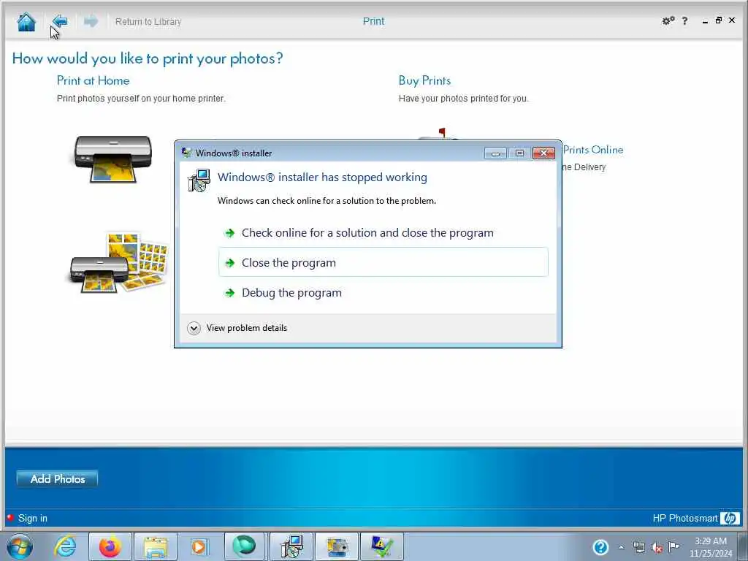Screen dimensions: 748x561
Task: Open Windows Media Player from taskbar
Action: click(x=199, y=546)
